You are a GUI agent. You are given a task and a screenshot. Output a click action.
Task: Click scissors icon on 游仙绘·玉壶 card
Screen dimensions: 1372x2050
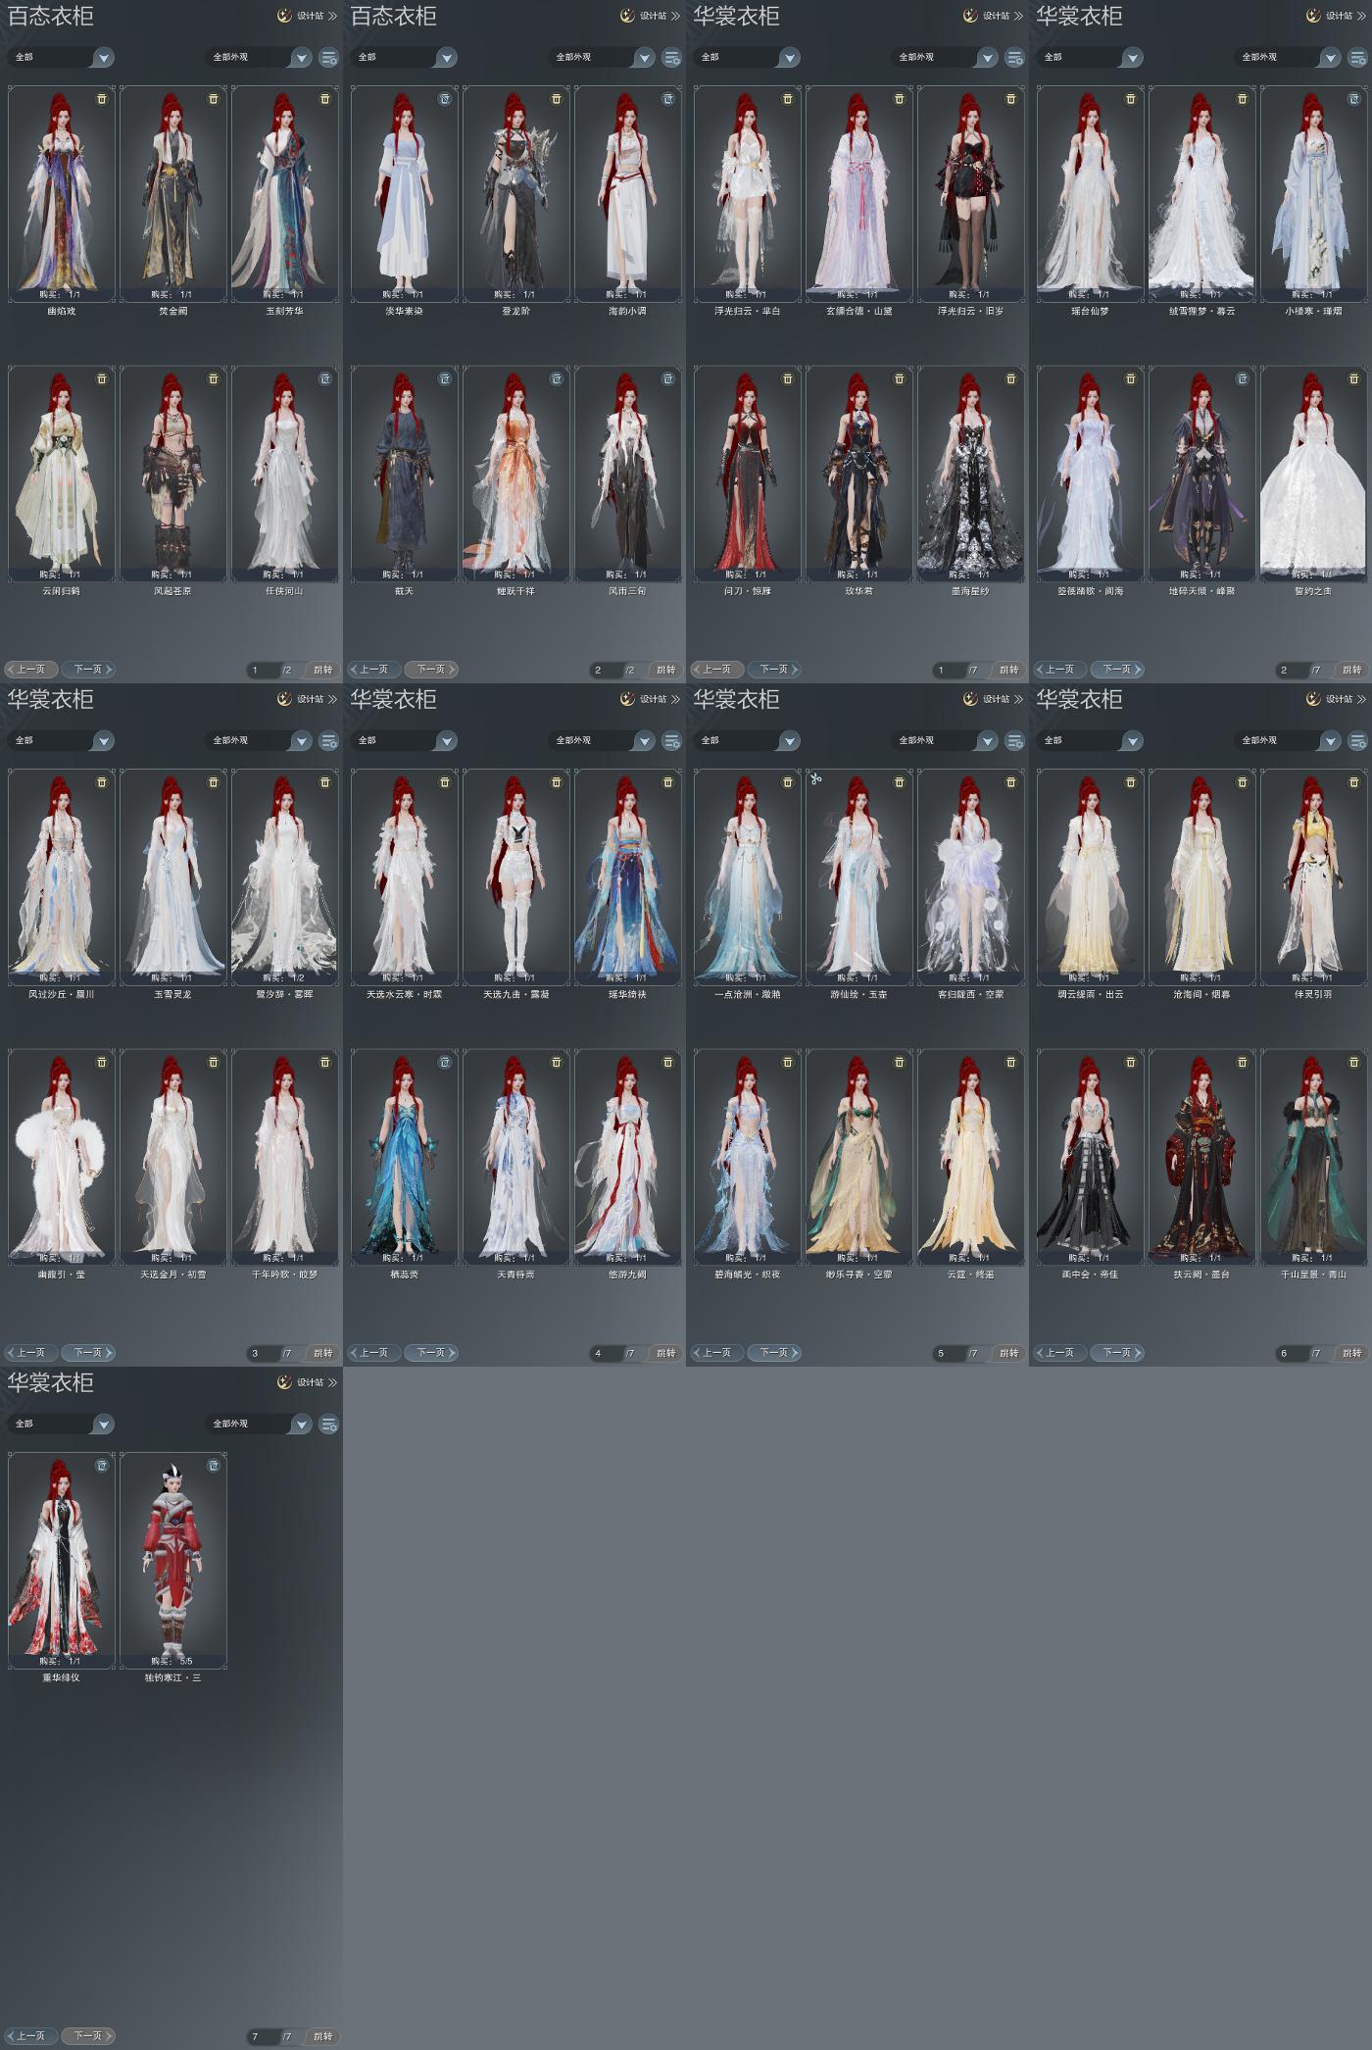815,779
